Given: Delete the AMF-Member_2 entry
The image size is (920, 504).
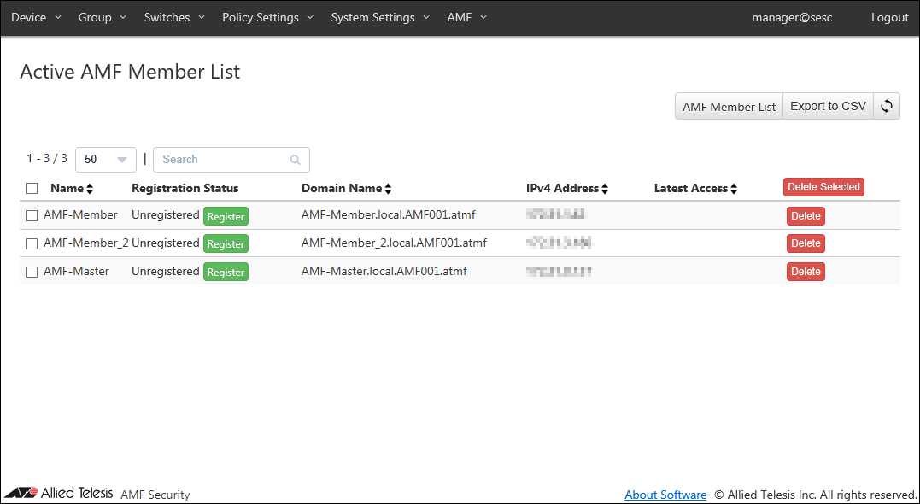Looking at the screenshot, I should click(x=806, y=243).
